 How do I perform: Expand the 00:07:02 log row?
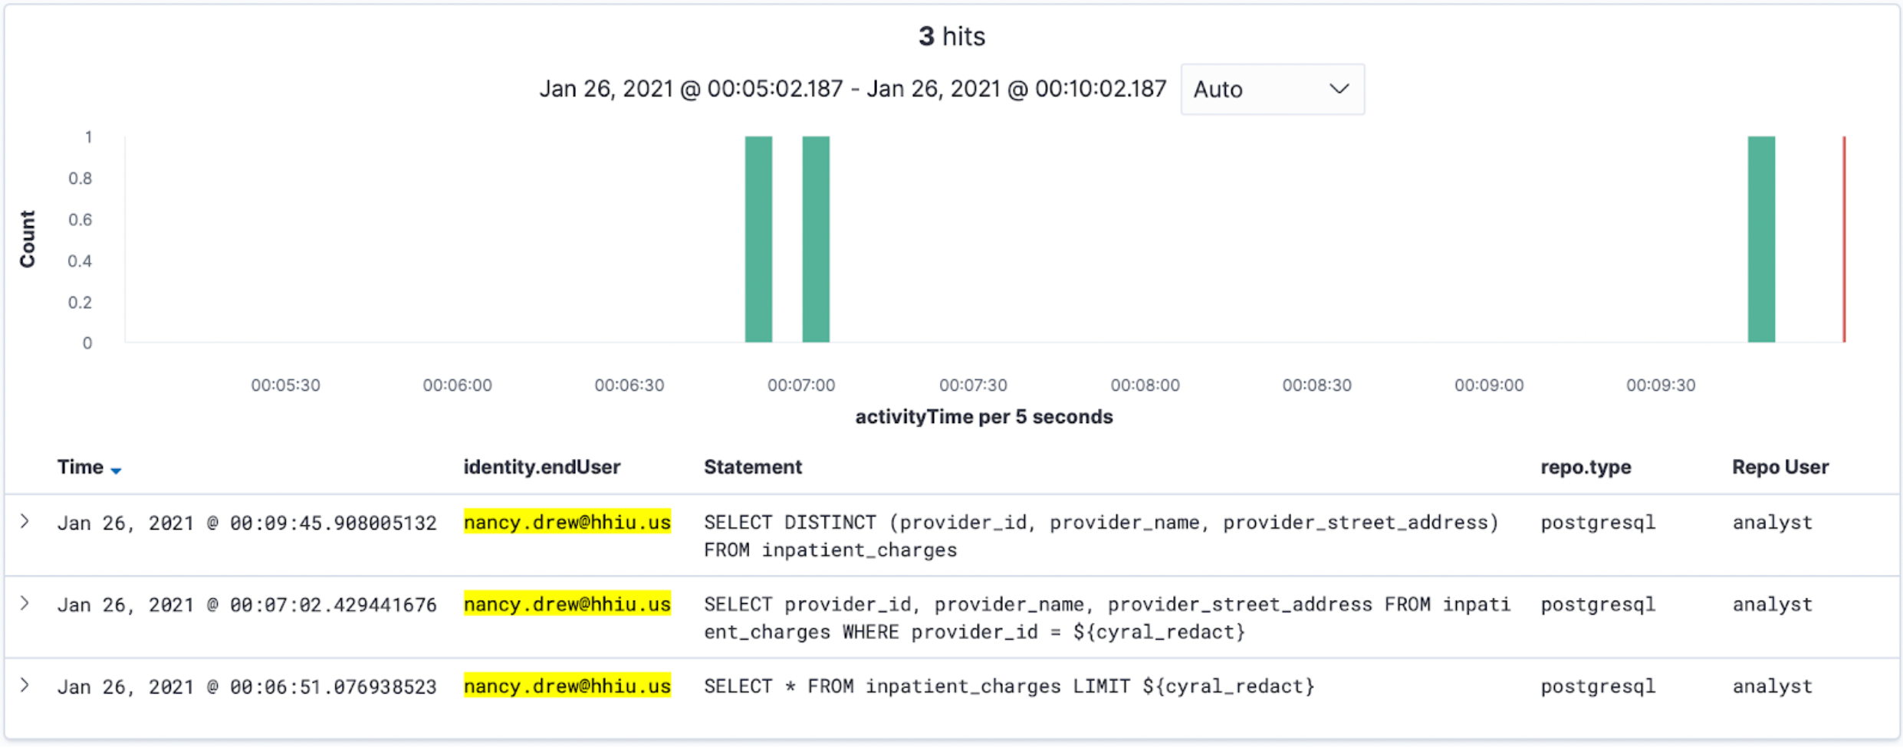click(x=25, y=604)
